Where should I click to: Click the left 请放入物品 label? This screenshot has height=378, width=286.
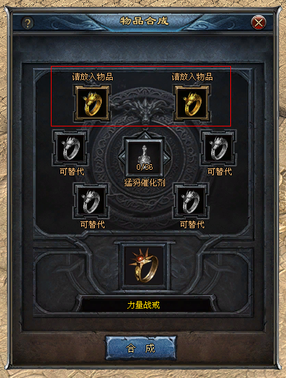coord(93,77)
